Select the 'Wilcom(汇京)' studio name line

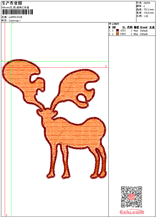15,8
